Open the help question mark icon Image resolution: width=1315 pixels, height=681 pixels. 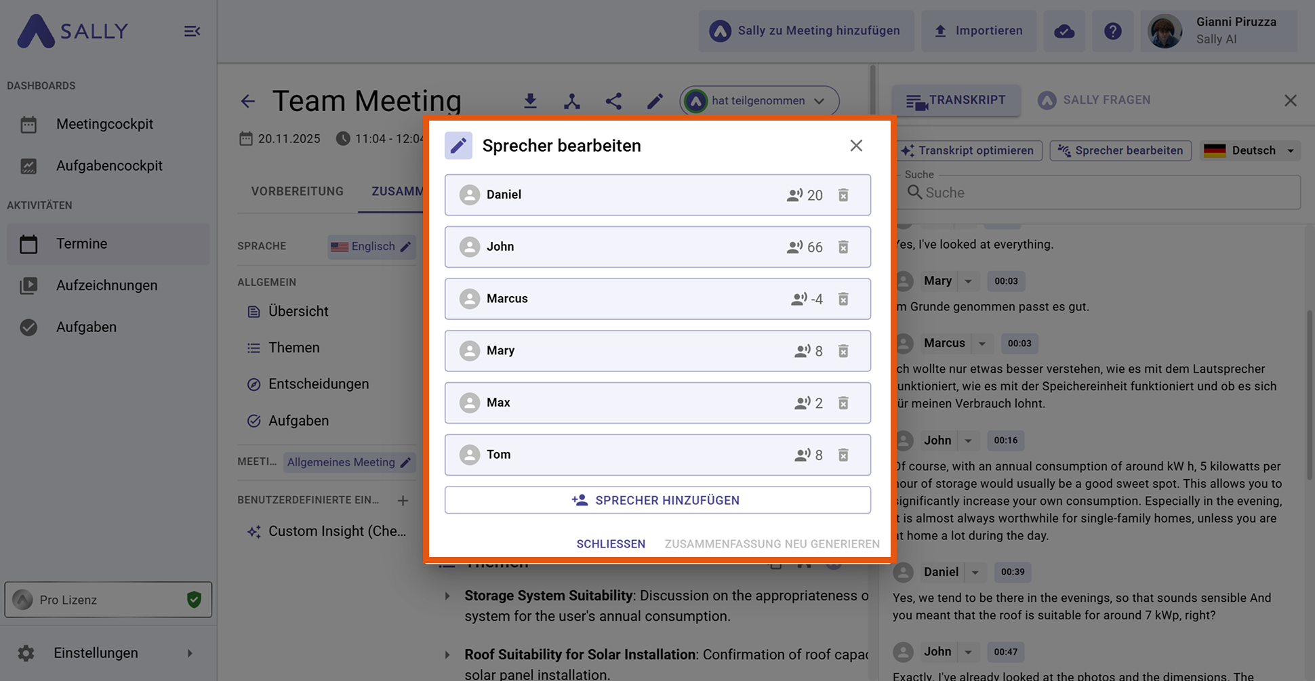coord(1112,31)
